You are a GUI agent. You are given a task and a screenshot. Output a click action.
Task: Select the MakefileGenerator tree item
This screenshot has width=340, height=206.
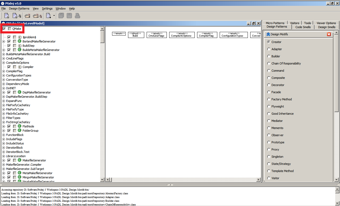[34, 160]
